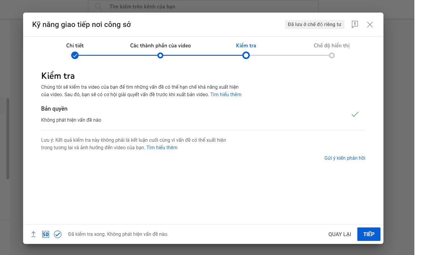Click the checks complete checkmark icon

pyautogui.click(x=58, y=234)
